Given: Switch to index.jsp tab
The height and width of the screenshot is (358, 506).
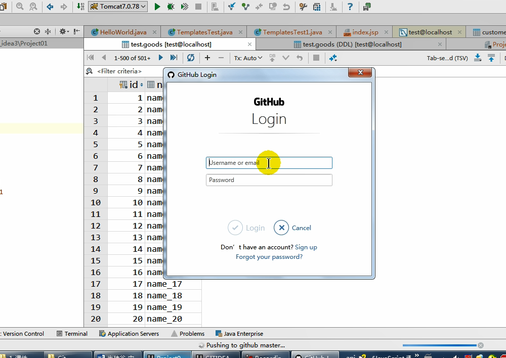Looking at the screenshot, I should (365, 32).
